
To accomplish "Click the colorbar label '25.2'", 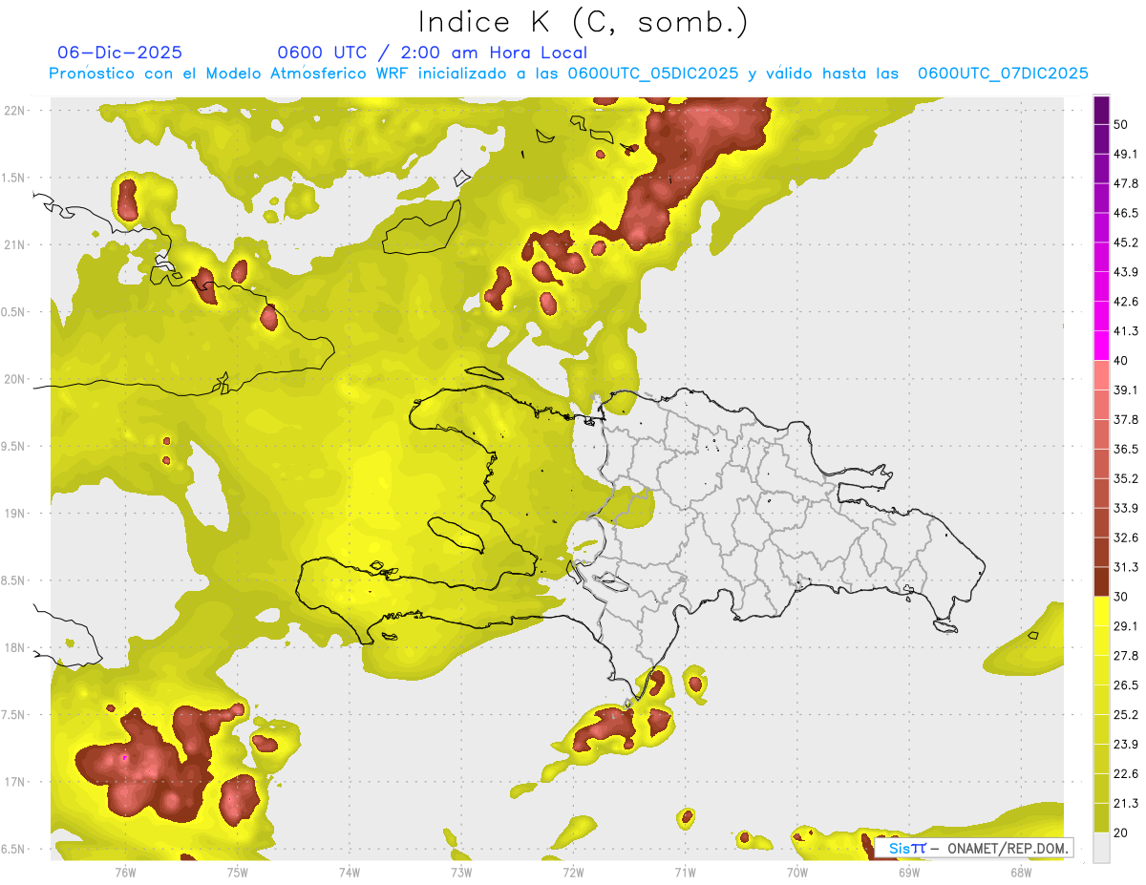I will [1126, 714].
